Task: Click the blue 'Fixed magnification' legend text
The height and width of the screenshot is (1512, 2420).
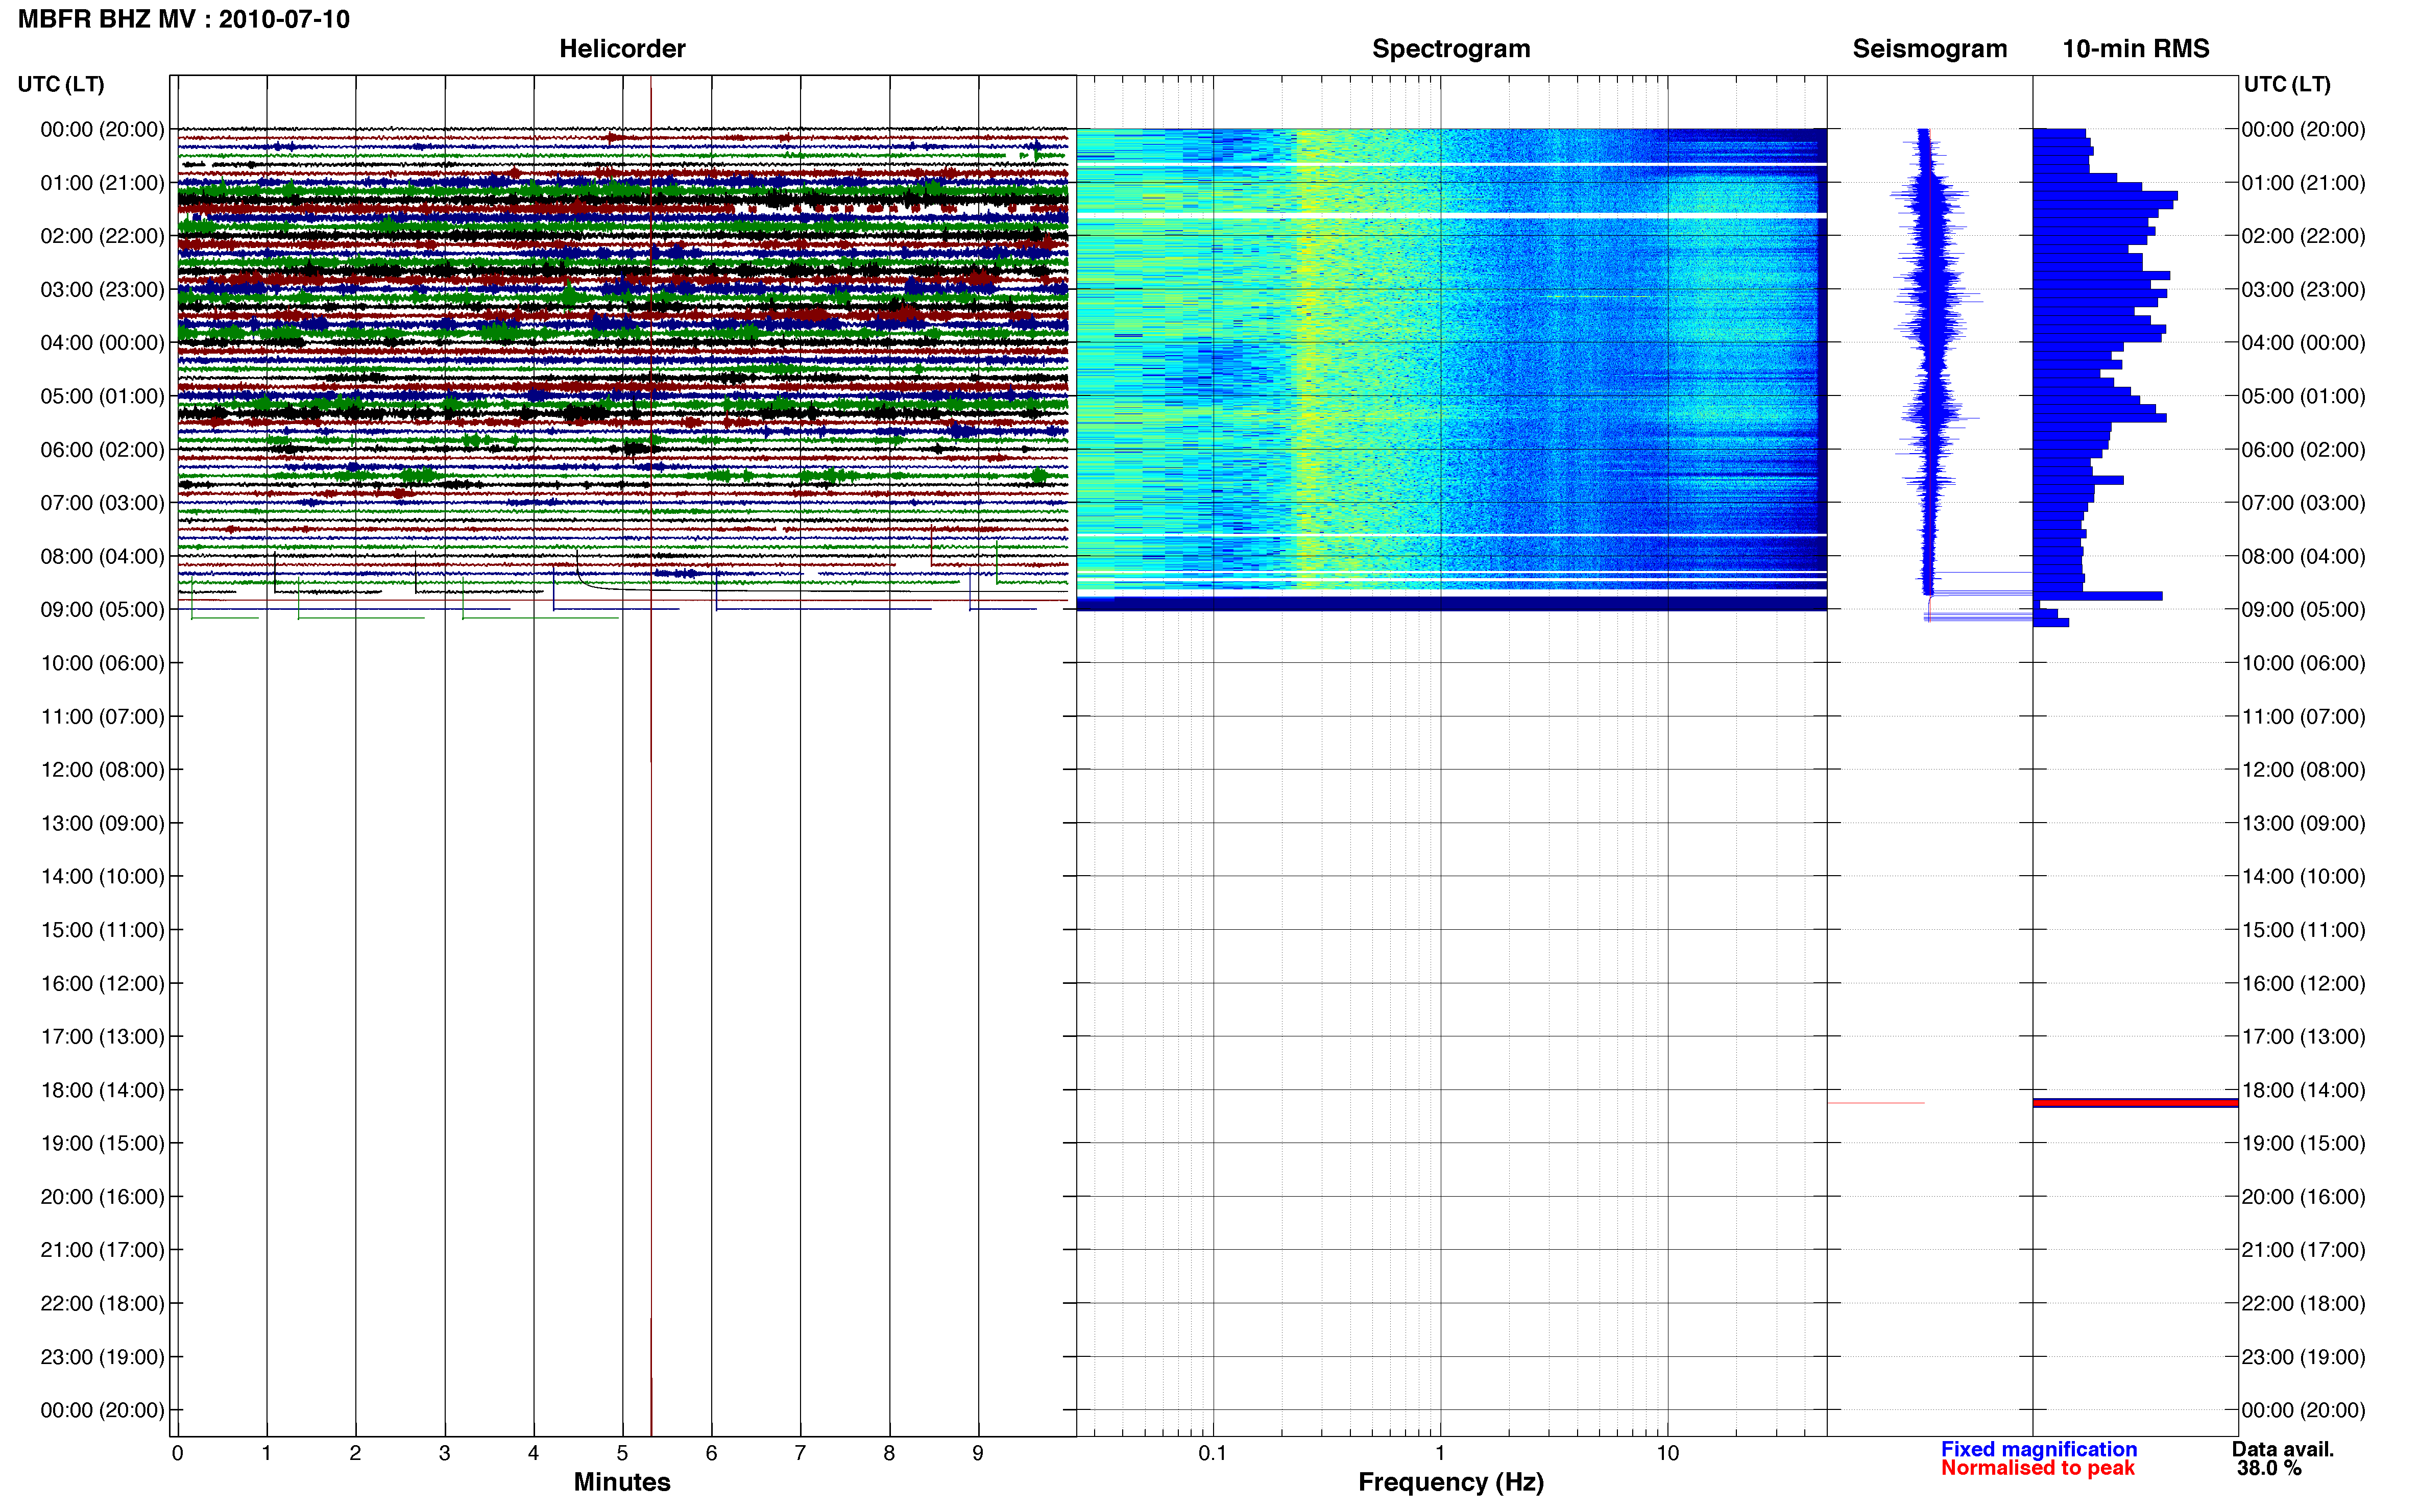Action: [x=2039, y=1449]
